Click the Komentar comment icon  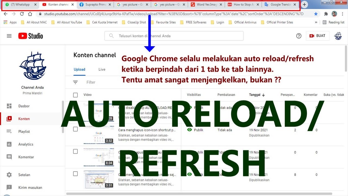pos(9,157)
